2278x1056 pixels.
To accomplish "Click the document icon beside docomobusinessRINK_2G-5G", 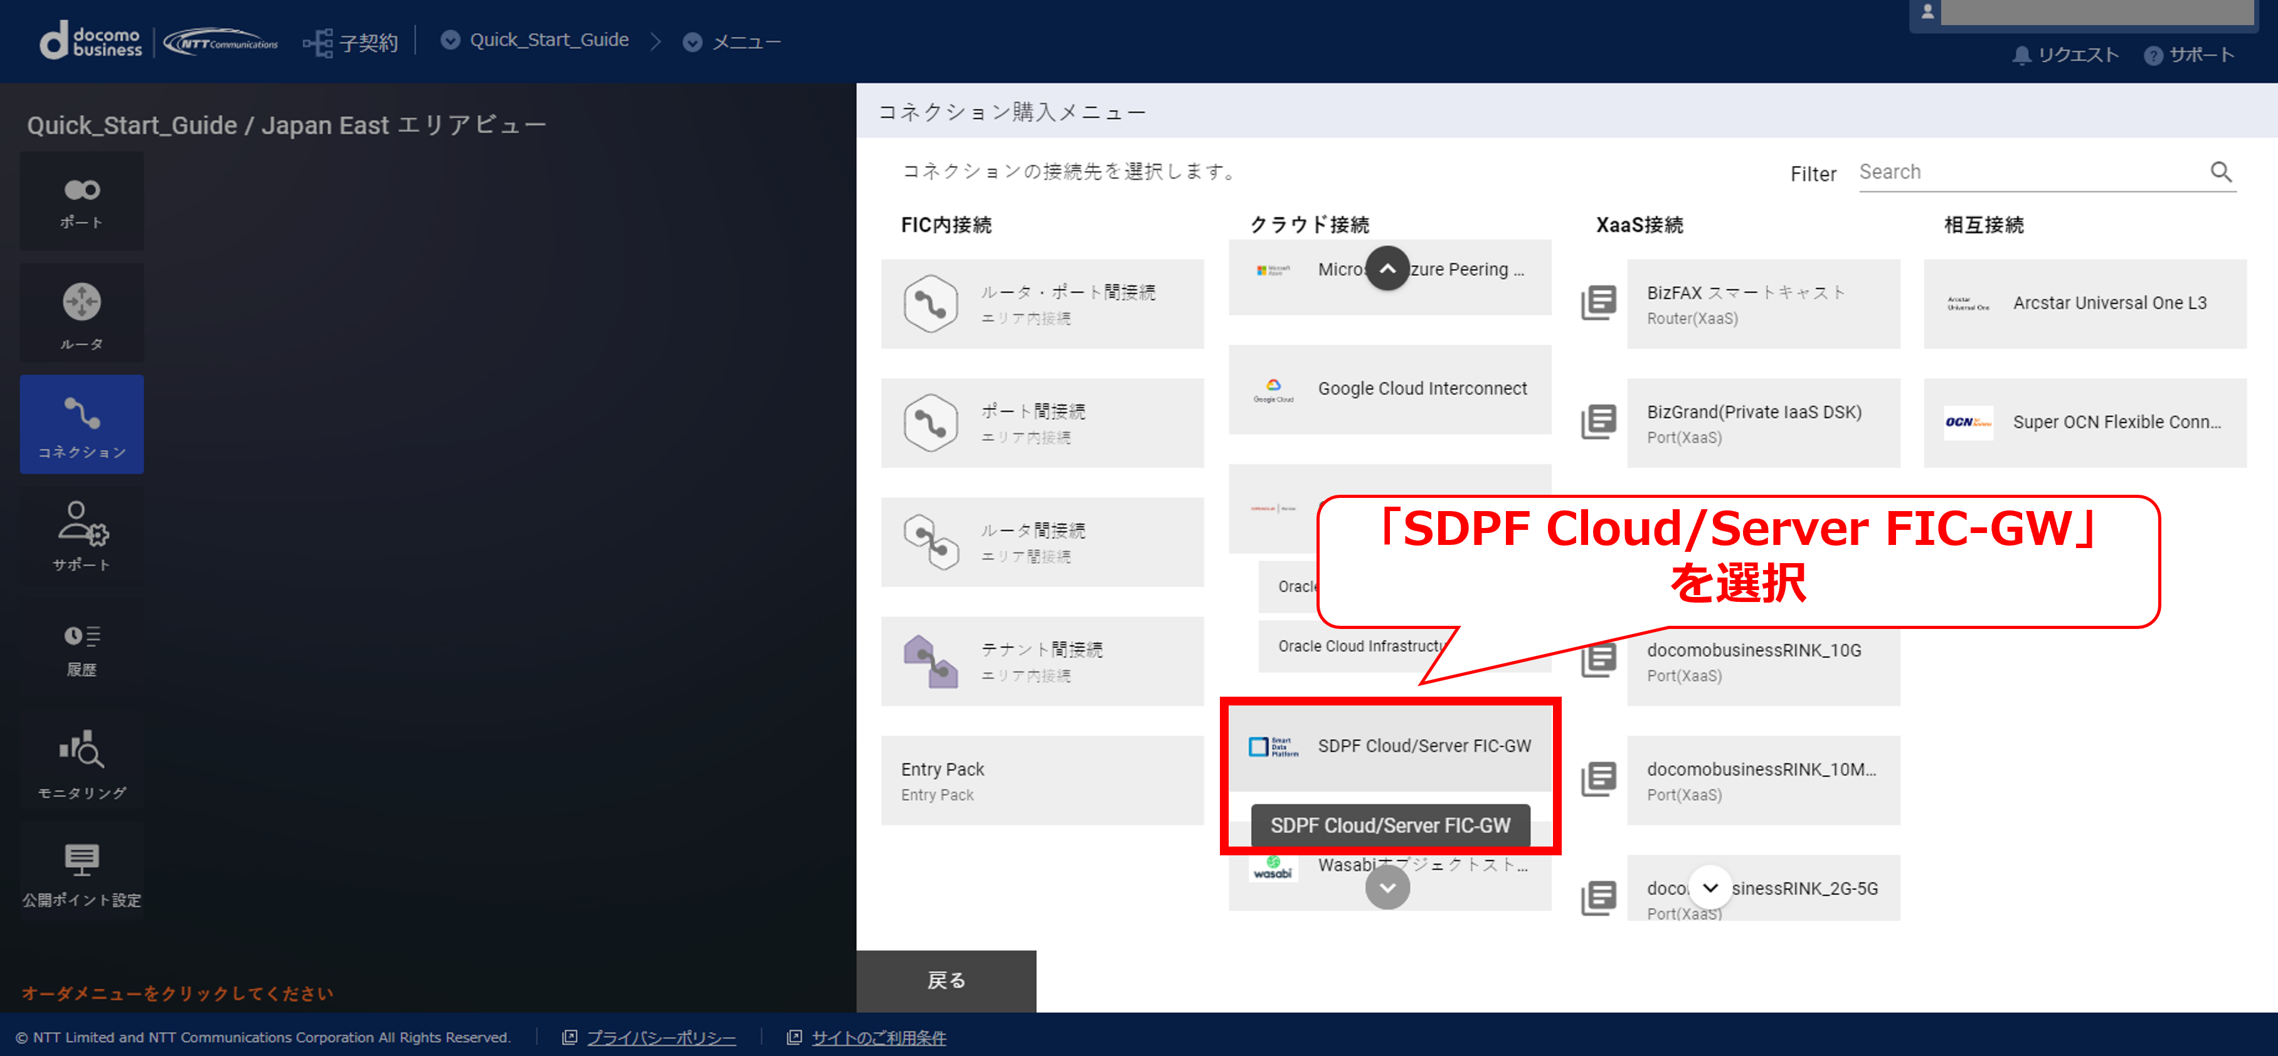I will 1599,898.
